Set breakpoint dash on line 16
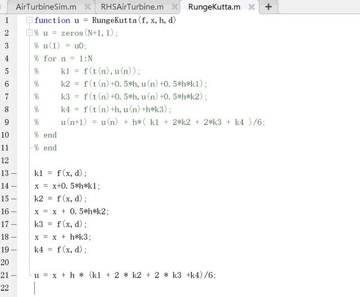The width and height of the screenshot is (360, 297). point(13,211)
